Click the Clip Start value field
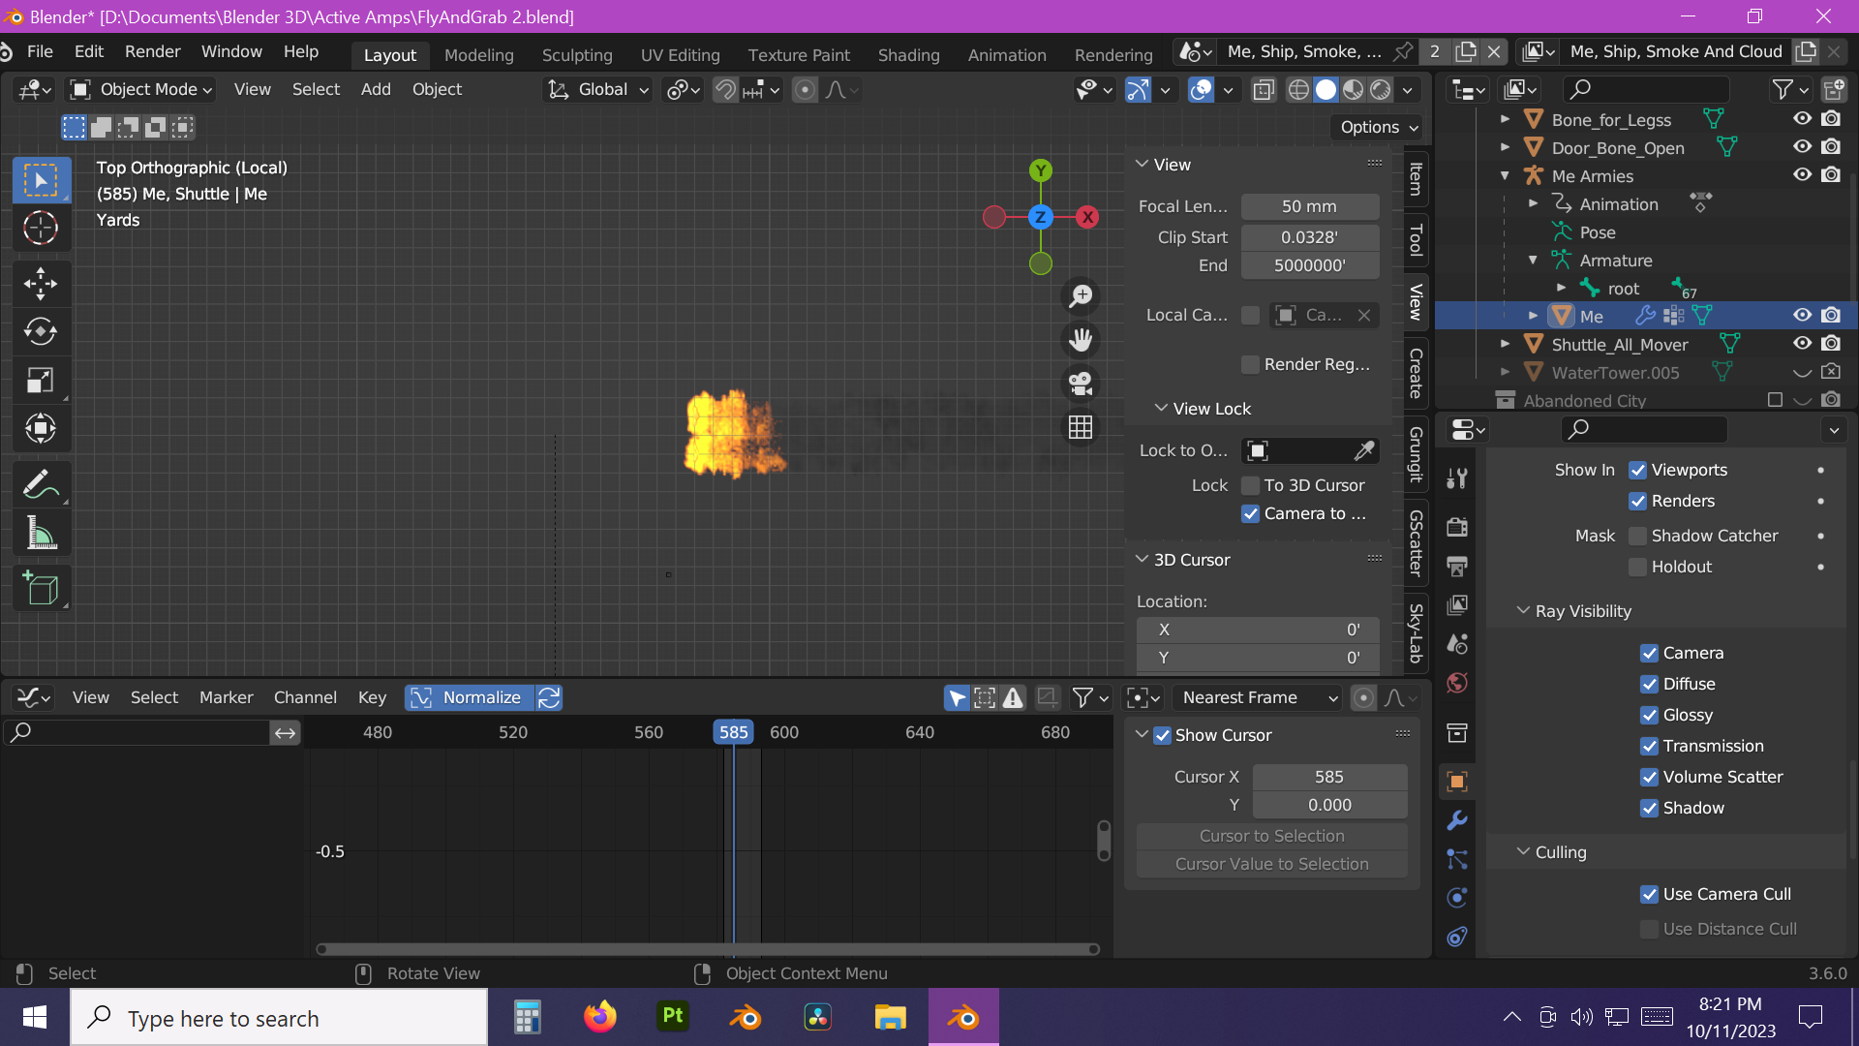1859x1046 pixels. coord(1309,237)
